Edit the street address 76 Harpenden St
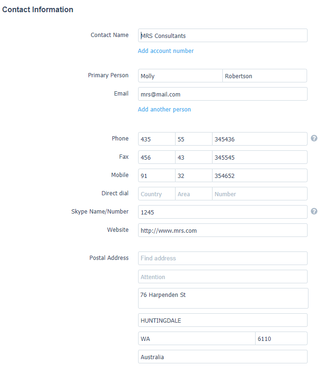 tap(223, 298)
